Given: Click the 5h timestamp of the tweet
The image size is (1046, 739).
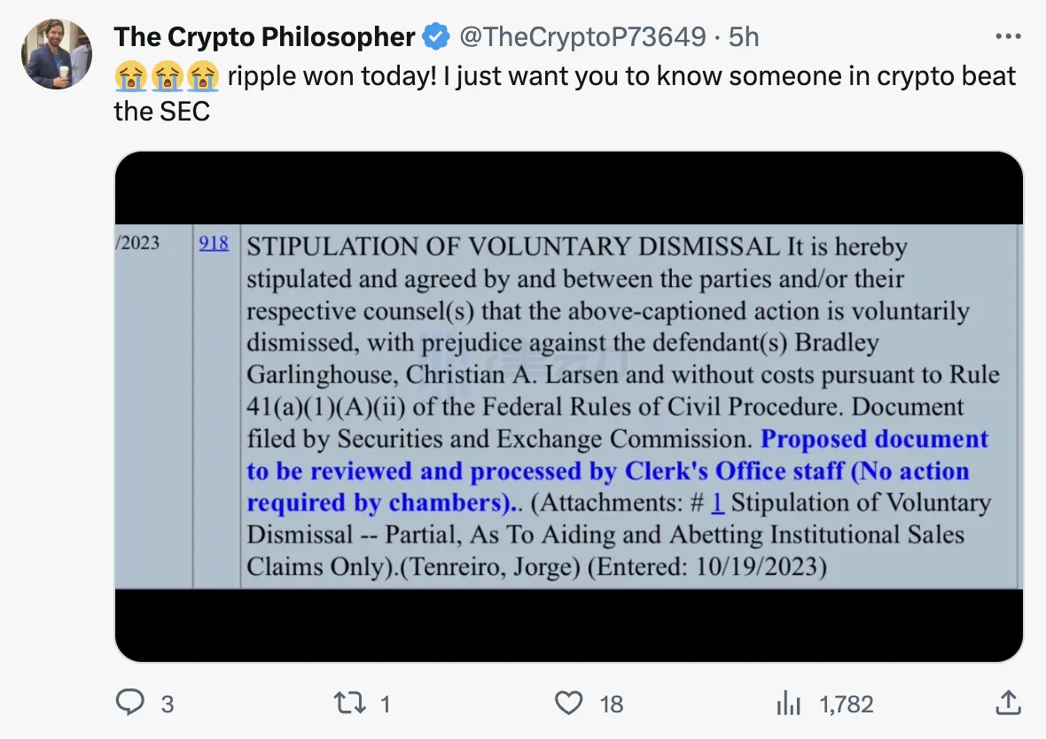Looking at the screenshot, I should coord(744,37).
